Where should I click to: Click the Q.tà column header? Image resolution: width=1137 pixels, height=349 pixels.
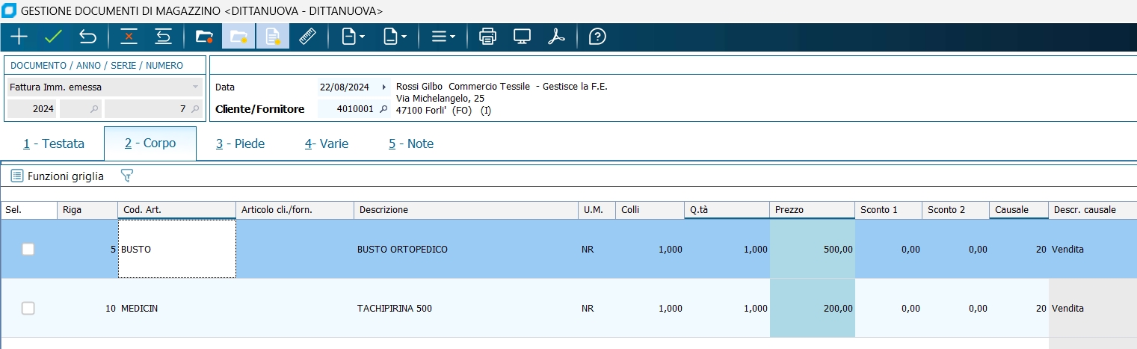click(727, 210)
